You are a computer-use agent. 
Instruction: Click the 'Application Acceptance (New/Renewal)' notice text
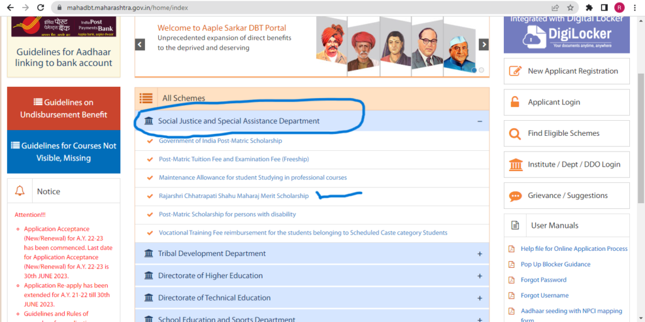pyautogui.click(x=68, y=252)
